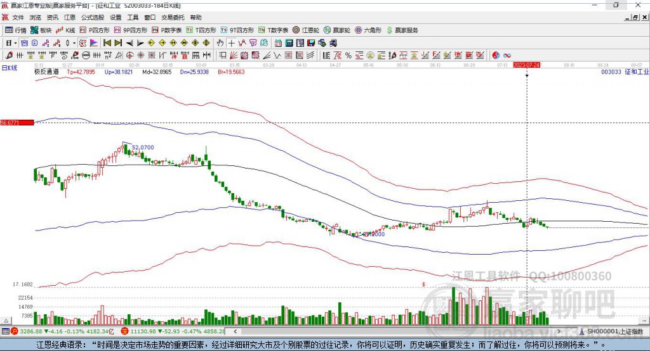This screenshot has height=351, width=650.
Task: Open the 文件 menu
Action: coord(18,17)
